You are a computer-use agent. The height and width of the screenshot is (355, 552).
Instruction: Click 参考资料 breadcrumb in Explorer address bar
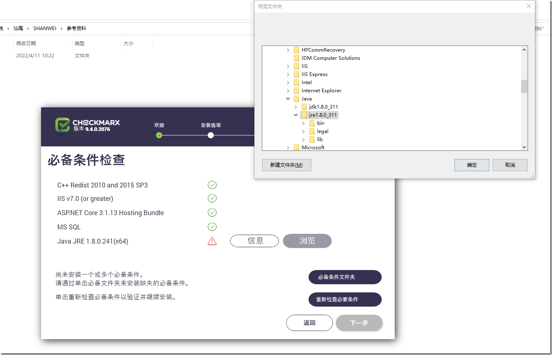[76, 28]
